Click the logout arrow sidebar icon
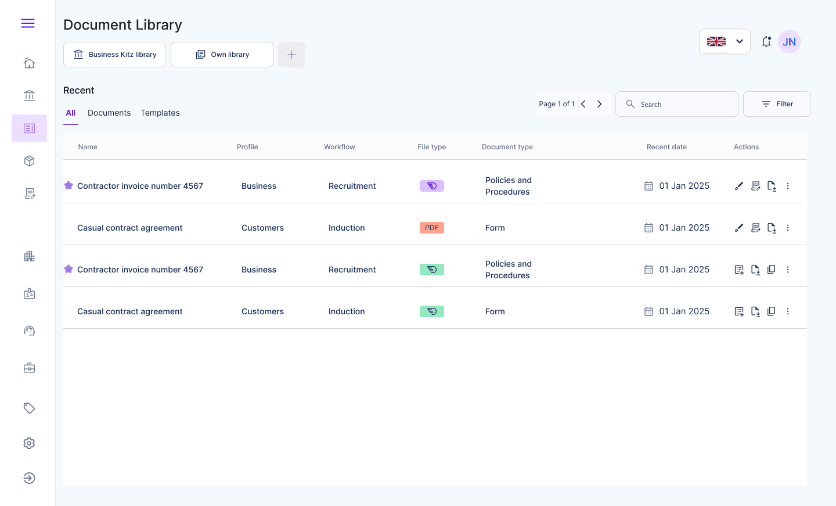This screenshot has width=836, height=506. 29,478
